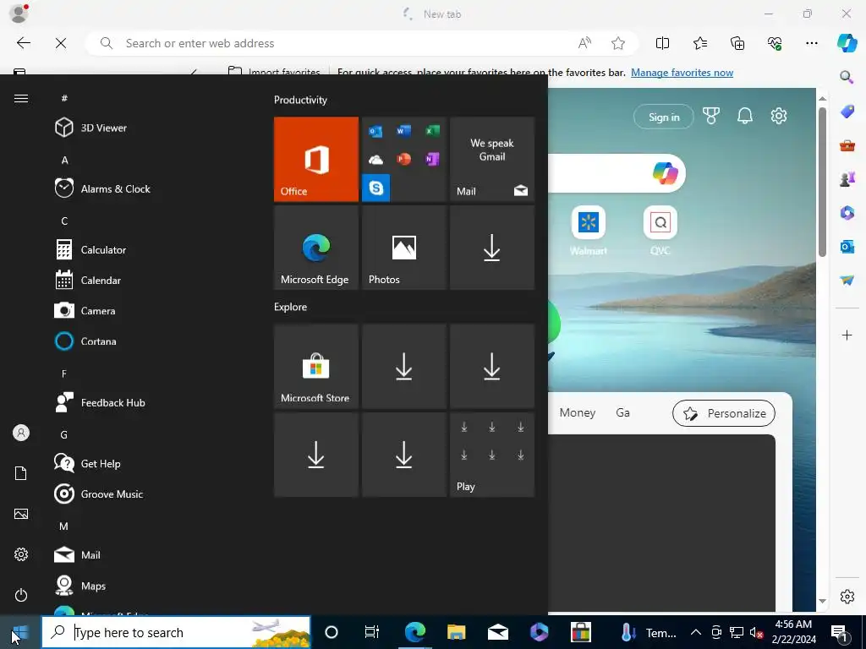This screenshot has height=649, width=866.
Task: Open Settings from Start sidebar
Action: (21, 554)
